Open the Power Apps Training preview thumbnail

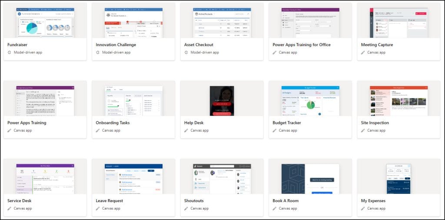point(45,101)
